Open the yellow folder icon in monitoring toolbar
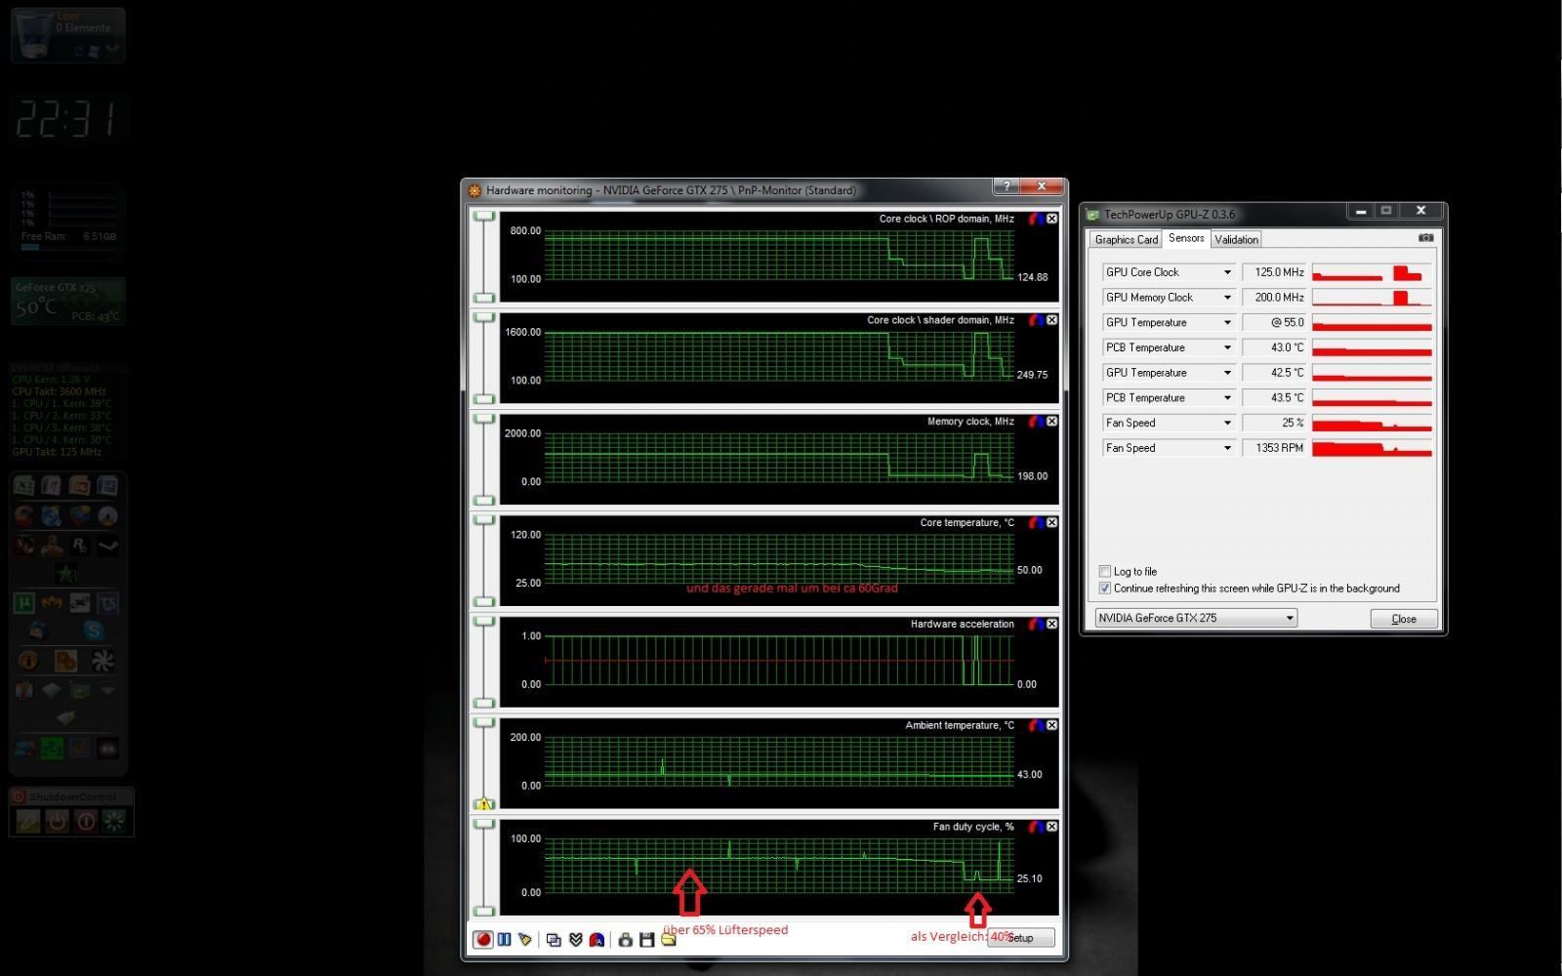Image resolution: width=1562 pixels, height=976 pixels. (x=669, y=939)
